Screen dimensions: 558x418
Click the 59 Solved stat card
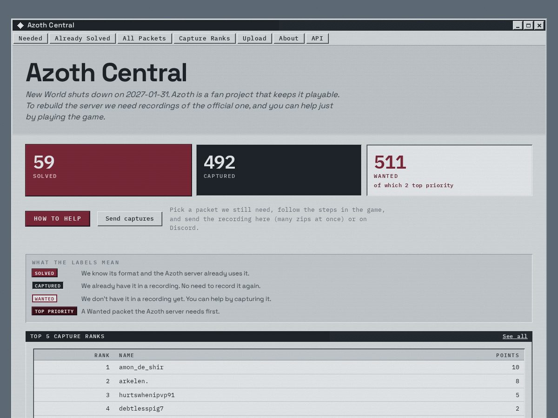[108, 170]
